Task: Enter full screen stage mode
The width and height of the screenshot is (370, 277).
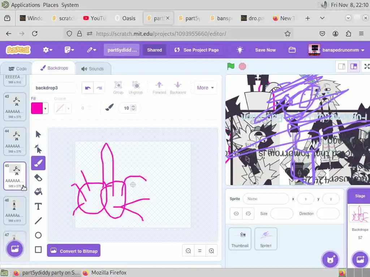Action: pyautogui.click(x=366, y=66)
